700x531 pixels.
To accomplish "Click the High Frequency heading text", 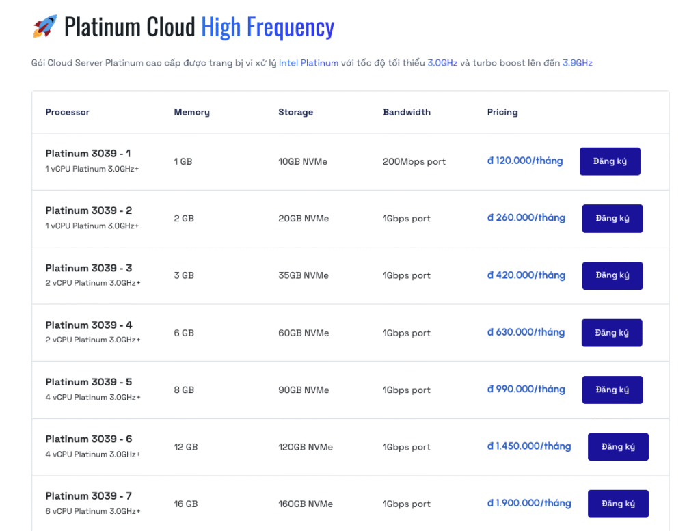I will point(267,27).
